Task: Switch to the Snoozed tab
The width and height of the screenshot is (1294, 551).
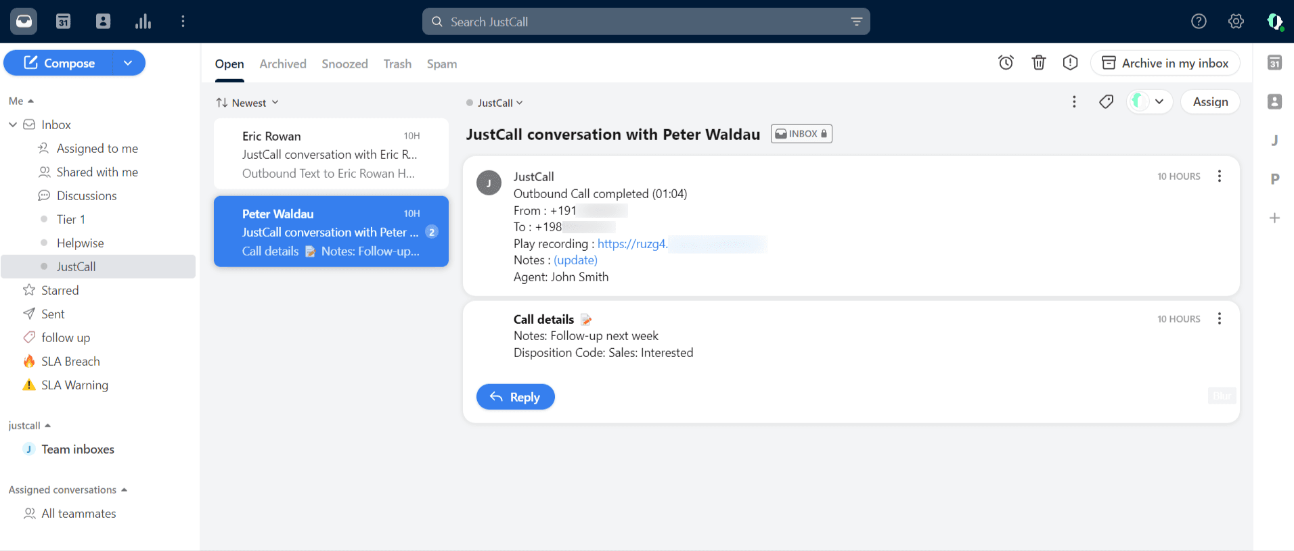Action: point(344,64)
